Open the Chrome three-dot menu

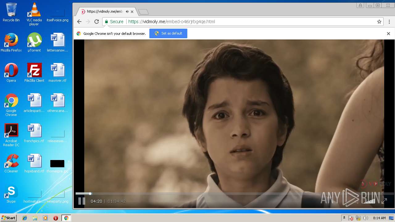click(389, 22)
